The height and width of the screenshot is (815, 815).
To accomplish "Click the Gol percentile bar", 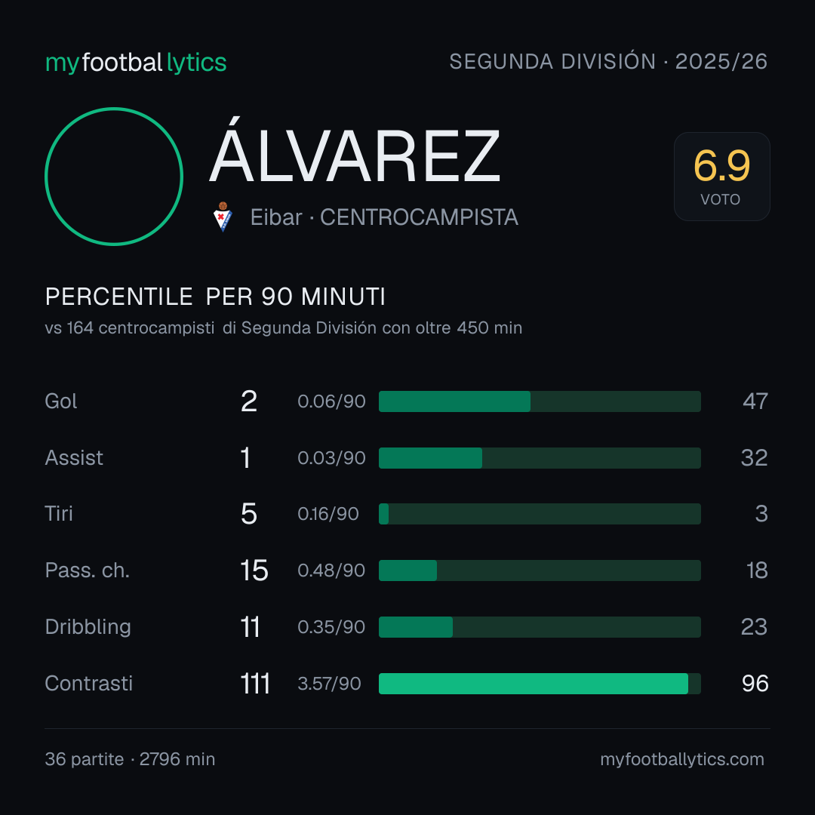I will [540, 401].
